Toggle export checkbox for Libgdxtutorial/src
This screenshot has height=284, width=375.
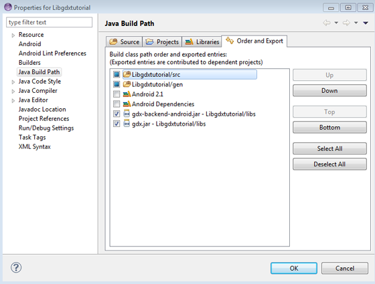click(117, 74)
